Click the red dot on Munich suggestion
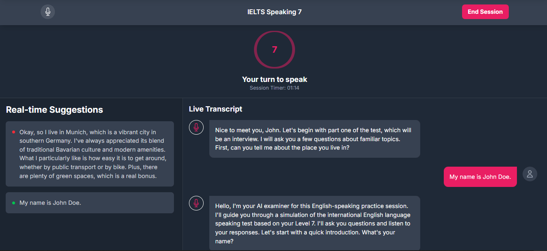Image resolution: width=547 pixels, height=251 pixels. pos(13,132)
